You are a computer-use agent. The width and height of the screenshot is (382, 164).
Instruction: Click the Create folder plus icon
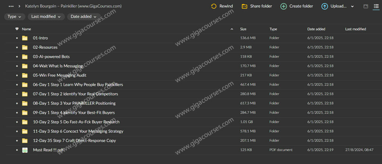[x=284, y=6]
